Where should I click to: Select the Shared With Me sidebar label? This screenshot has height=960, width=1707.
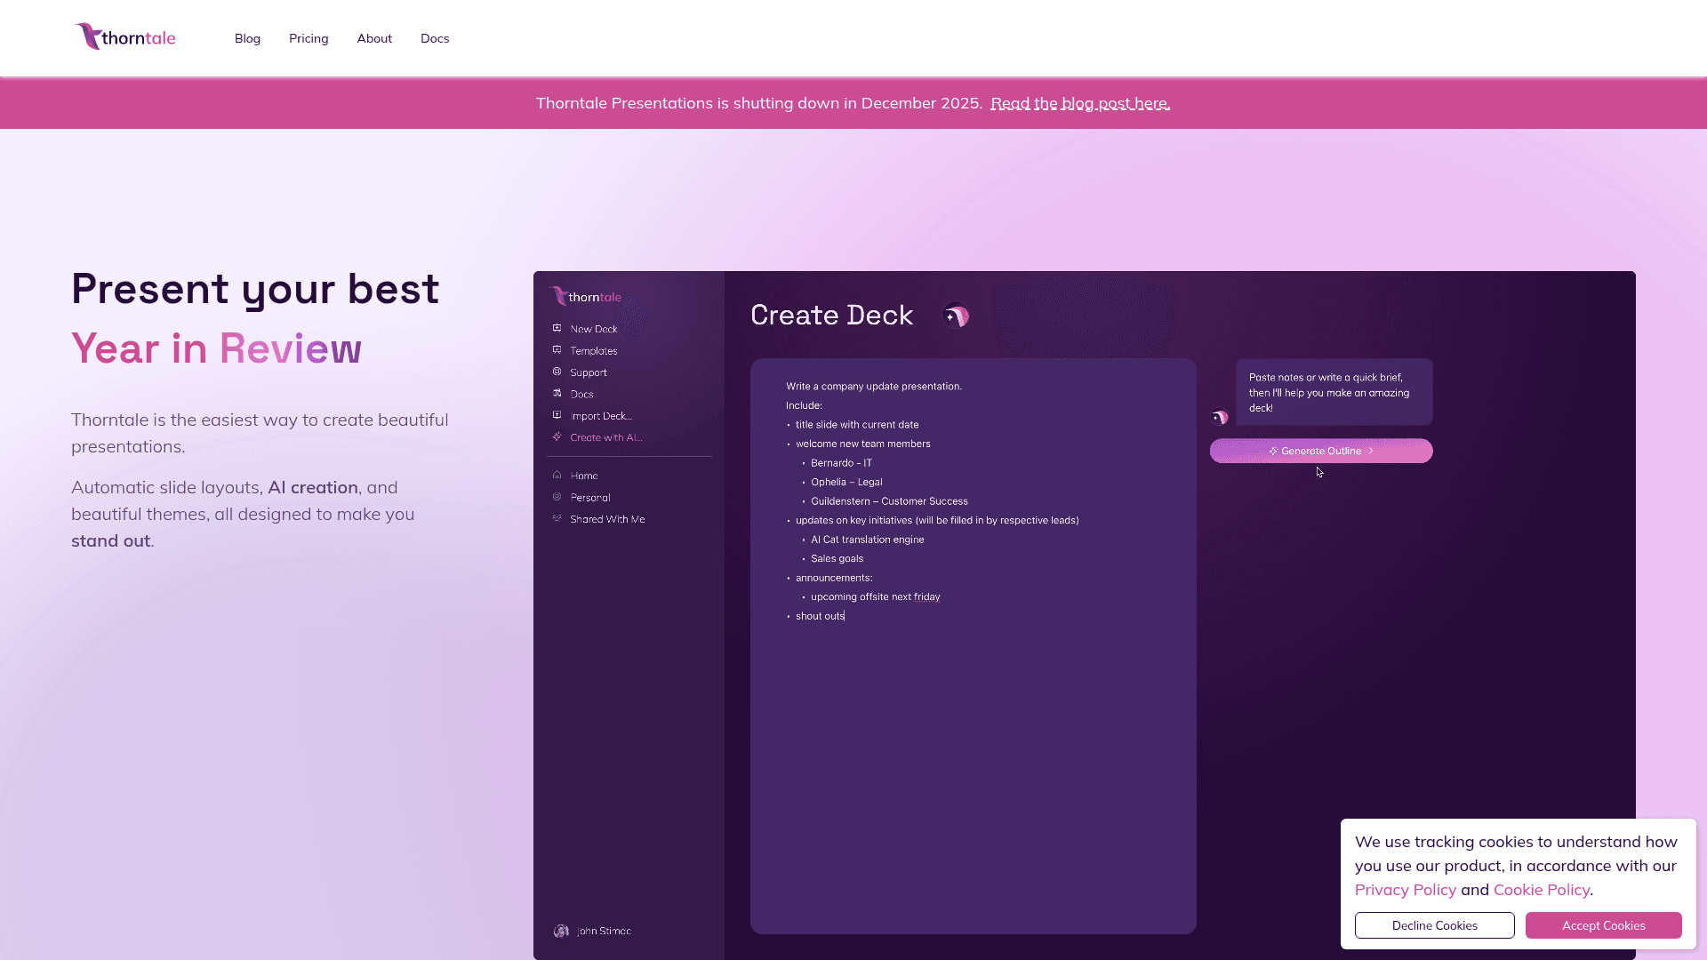click(607, 519)
